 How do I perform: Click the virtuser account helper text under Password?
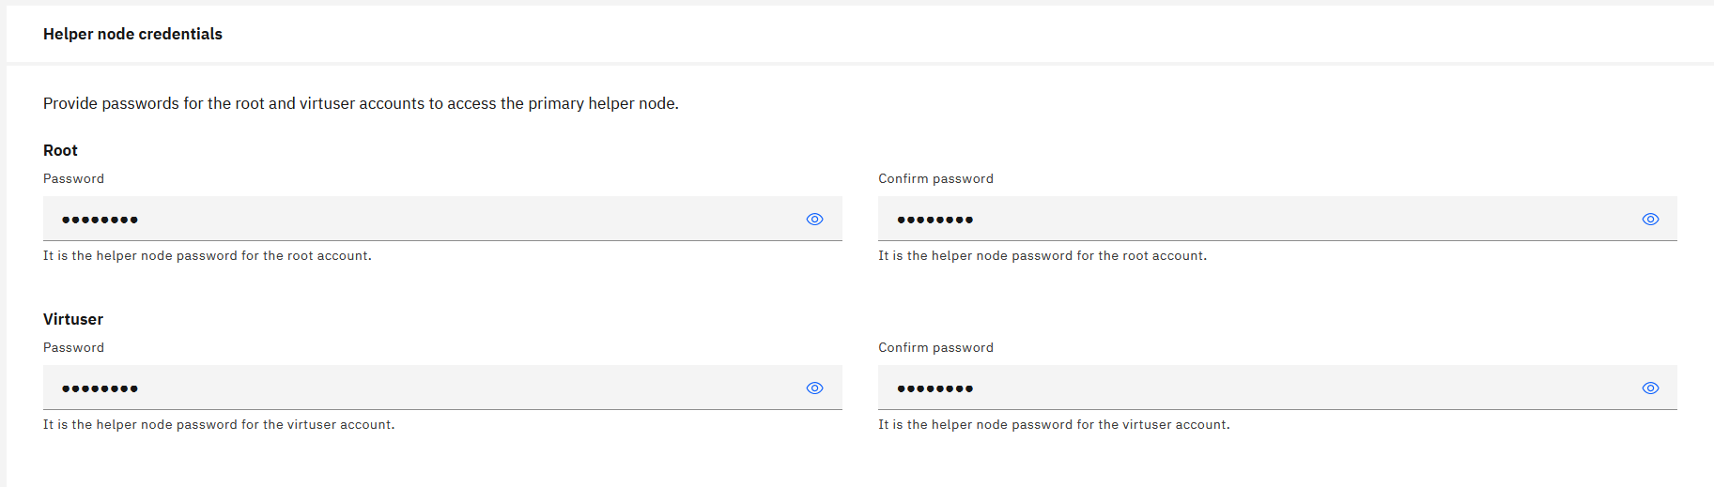219,424
